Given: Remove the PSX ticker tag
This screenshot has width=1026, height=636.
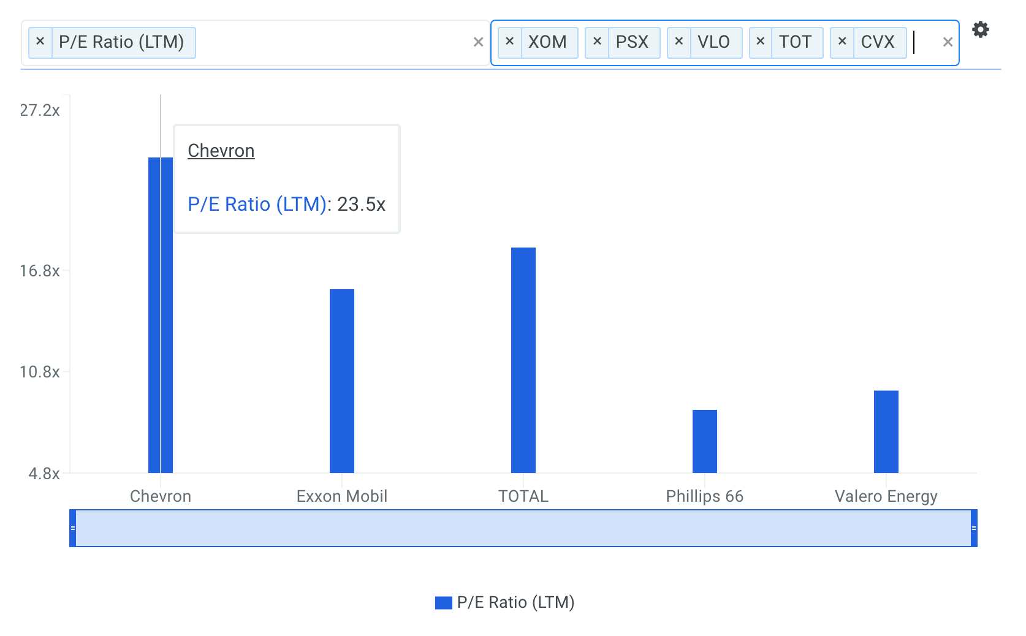Looking at the screenshot, I should [x=597, y=42].
